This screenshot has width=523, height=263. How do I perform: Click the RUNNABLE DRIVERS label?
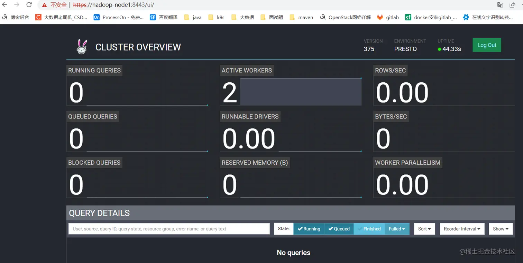click(250, 116)
